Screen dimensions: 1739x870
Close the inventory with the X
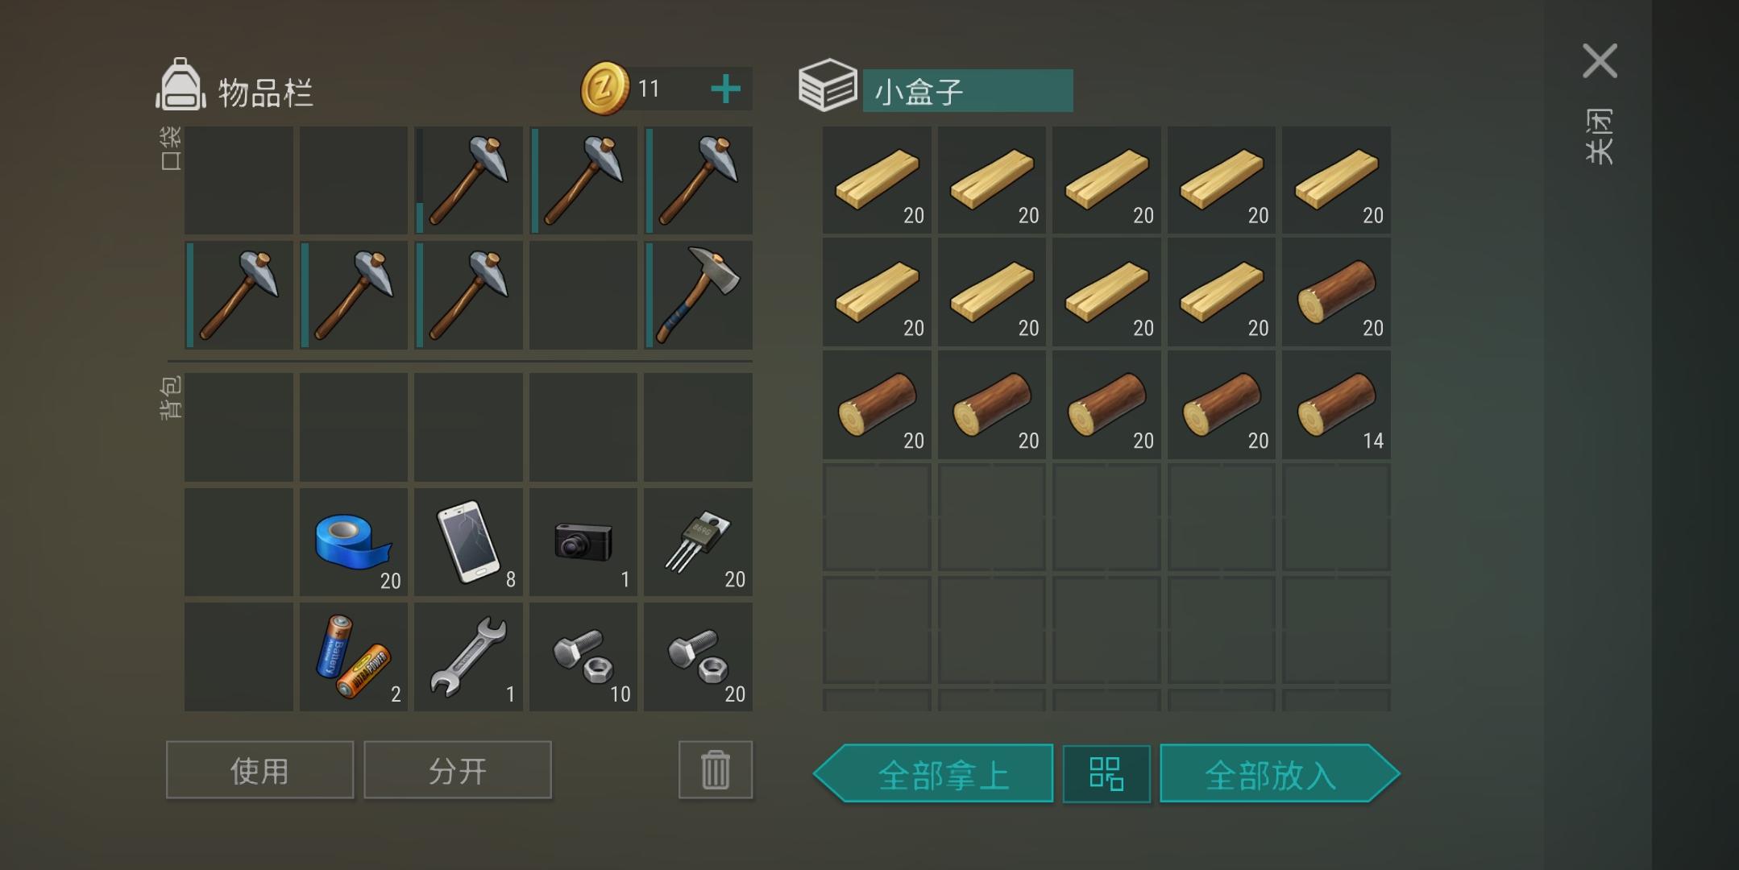(1600, 61)
